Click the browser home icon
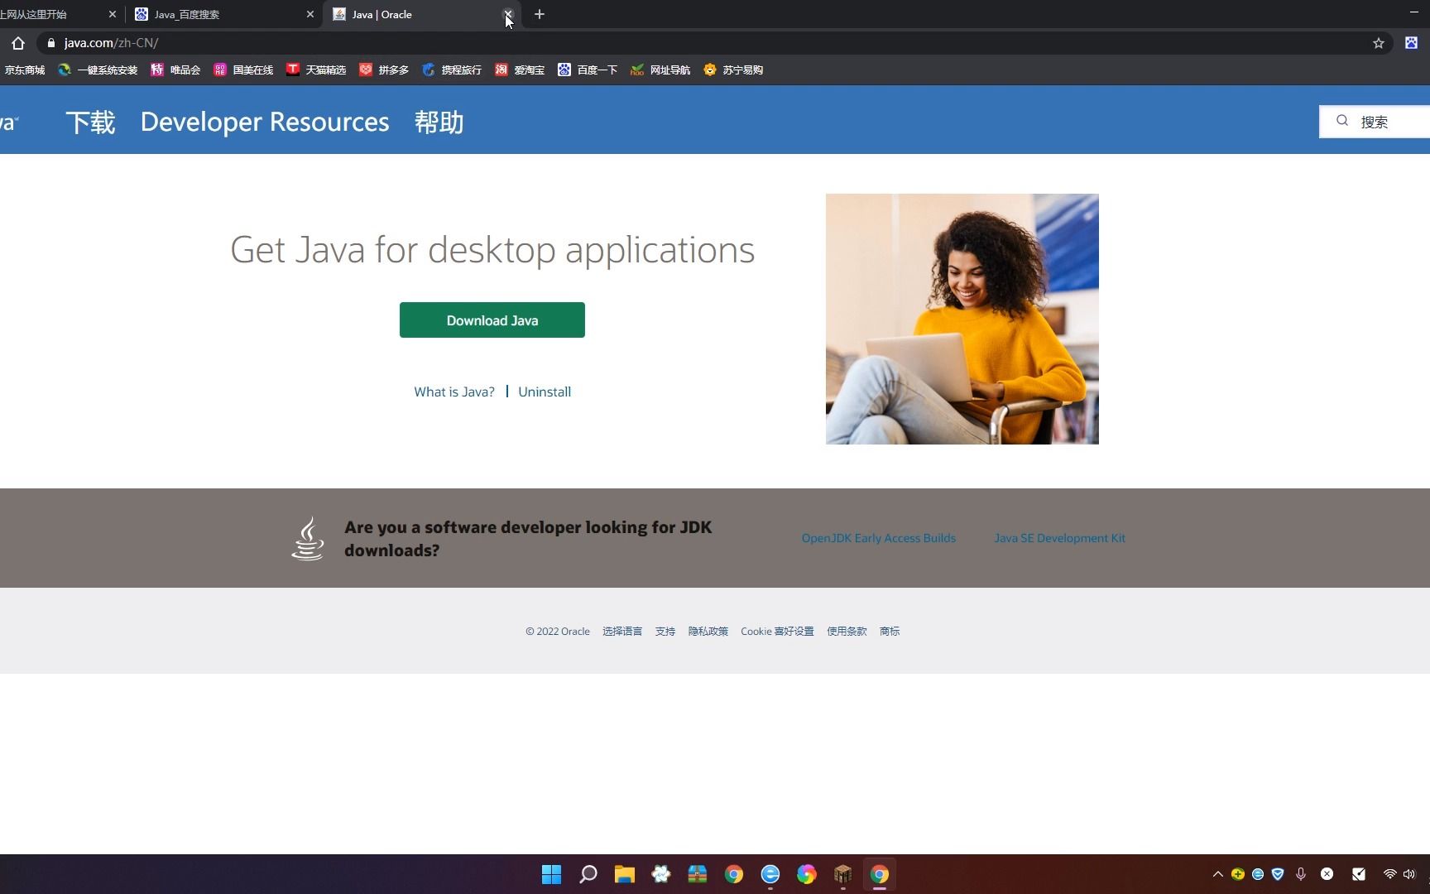 pos(18,43)
